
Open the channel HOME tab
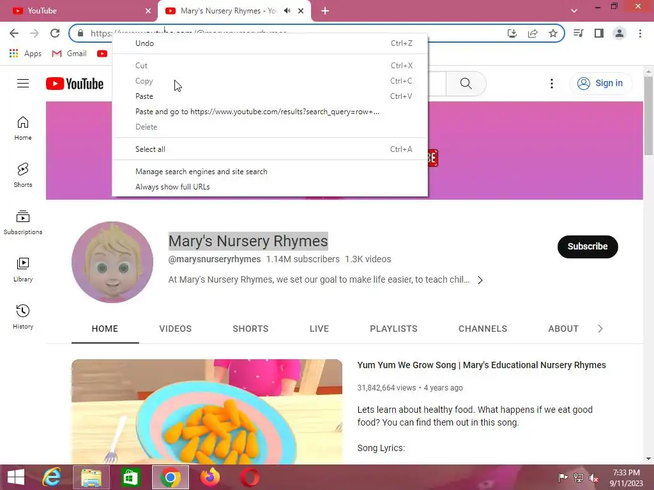(105, 329)
